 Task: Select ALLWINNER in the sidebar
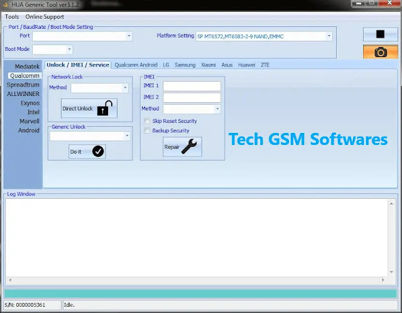[x=23, y=94]
